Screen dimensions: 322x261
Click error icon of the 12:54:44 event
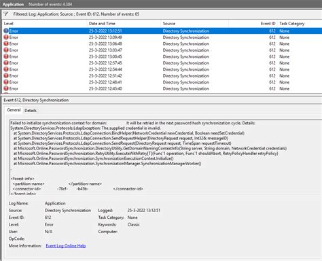point(6,69)
